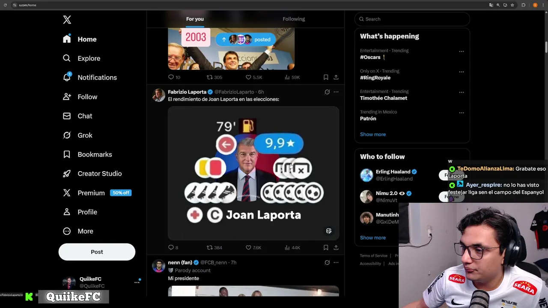The height and width of the screenshot is (308, 548).
Task: Open Fabrizio Laporta's profile avatar
Action: click(158, 95)
